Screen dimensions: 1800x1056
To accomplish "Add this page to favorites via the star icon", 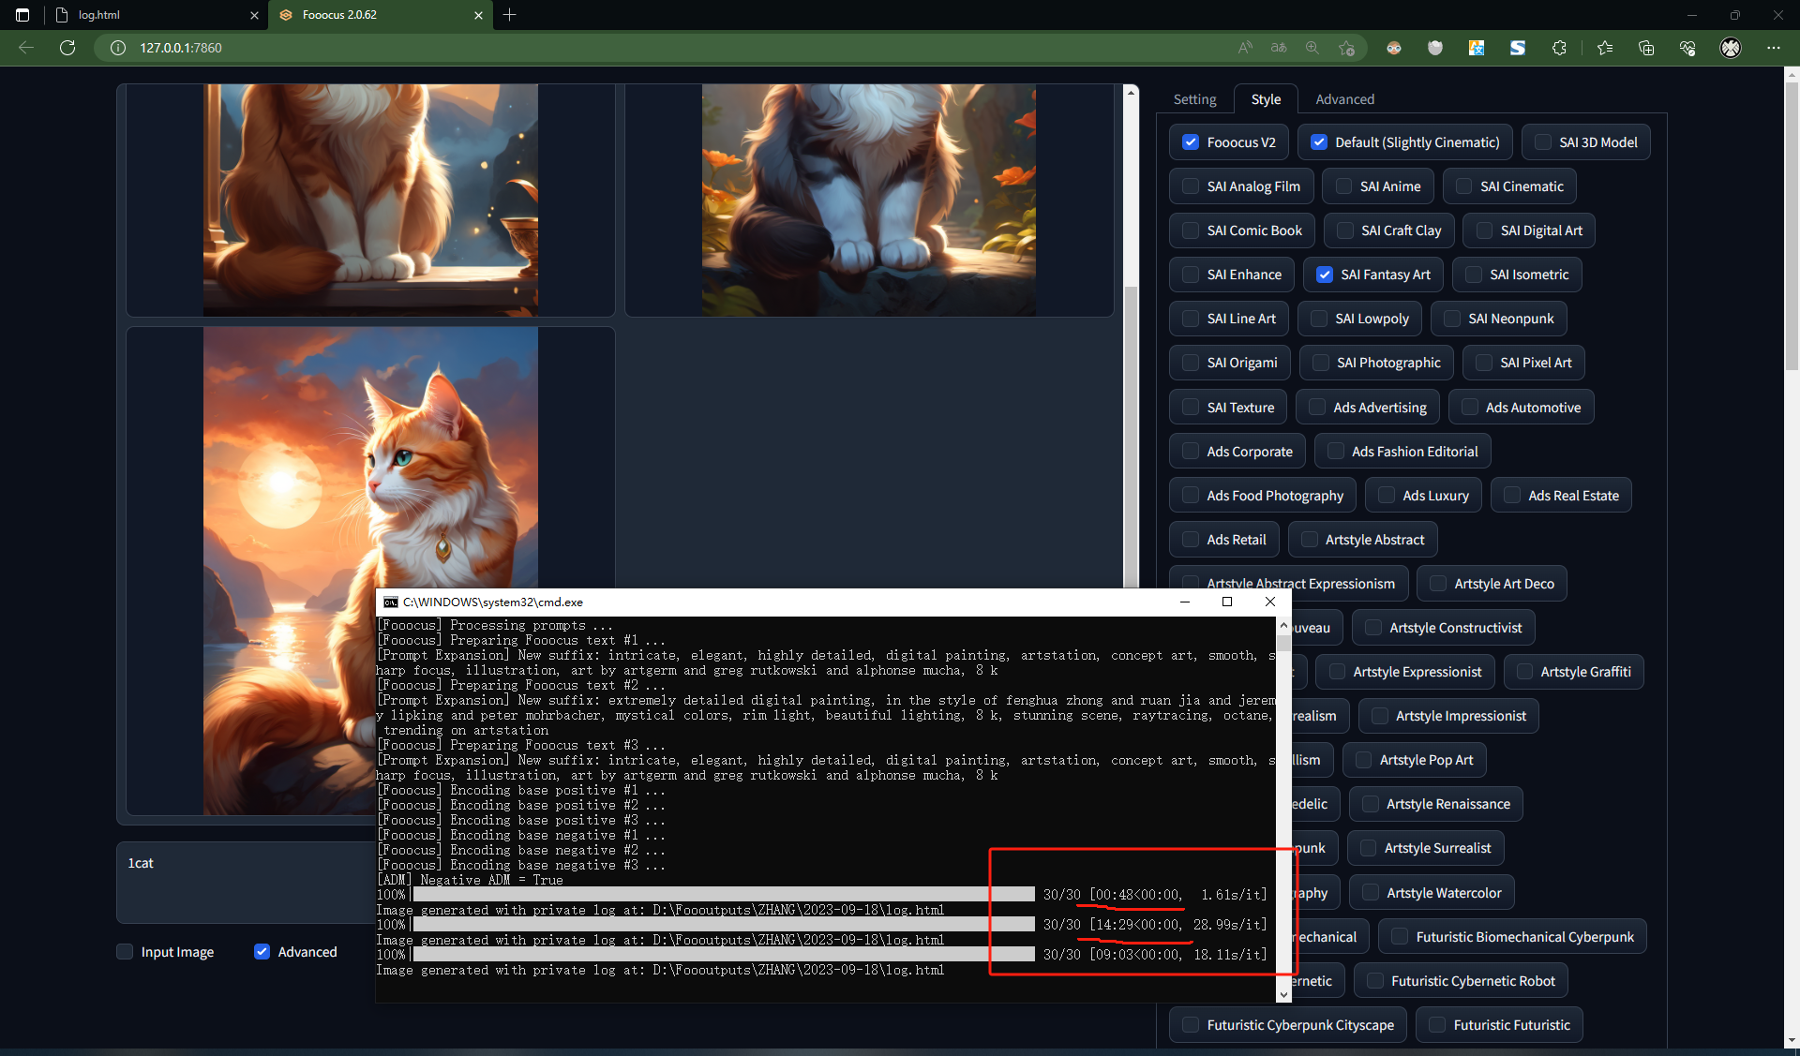I will (1348, 47).
